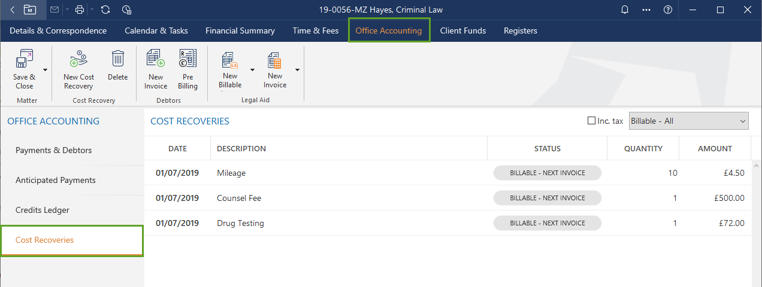Click the help question mark icon

click(x=668, y=10)
